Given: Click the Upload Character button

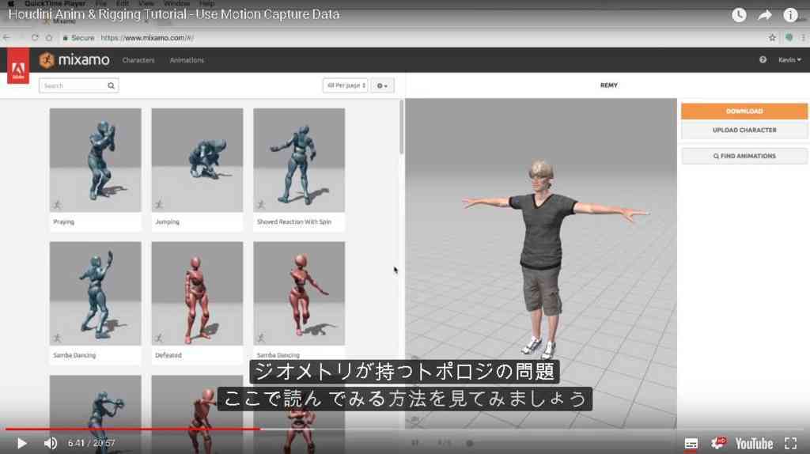Looking at the screenshot, I should coord(744,131).
